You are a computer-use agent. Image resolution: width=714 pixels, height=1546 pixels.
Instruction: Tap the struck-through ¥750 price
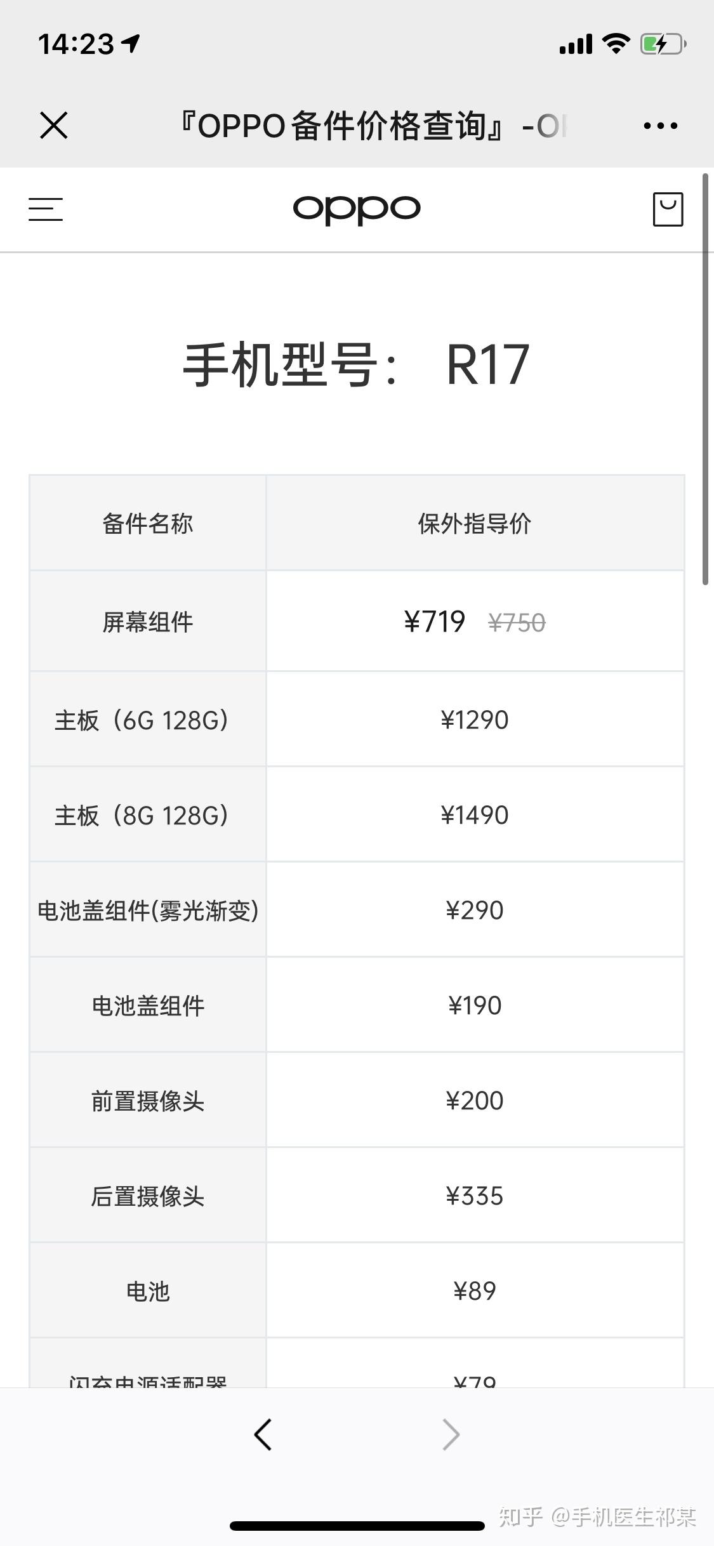click(517, 623)
